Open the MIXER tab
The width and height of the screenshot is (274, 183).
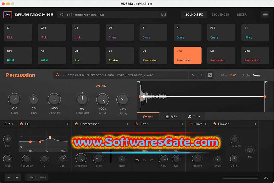(x=242, y=14)
